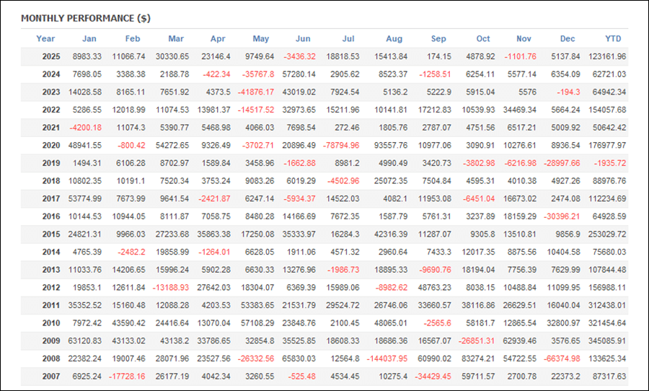Click the May column header
The image size is (649, 391).
point(260,39)
